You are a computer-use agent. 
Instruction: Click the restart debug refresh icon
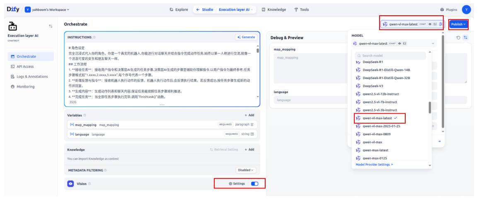coord(458,38)
